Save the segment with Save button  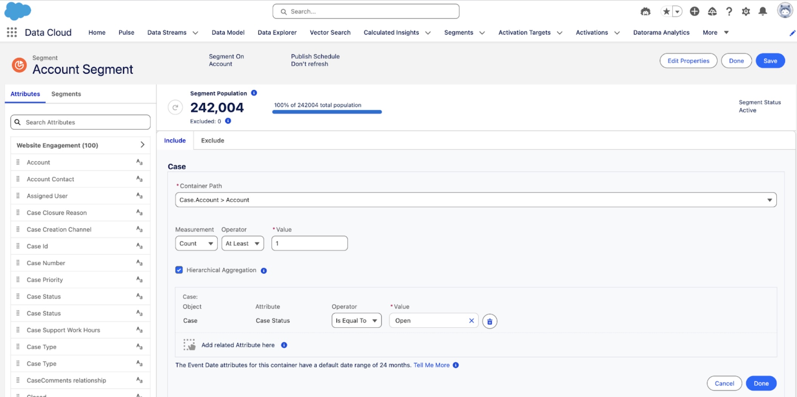click(x=770, y=61)
